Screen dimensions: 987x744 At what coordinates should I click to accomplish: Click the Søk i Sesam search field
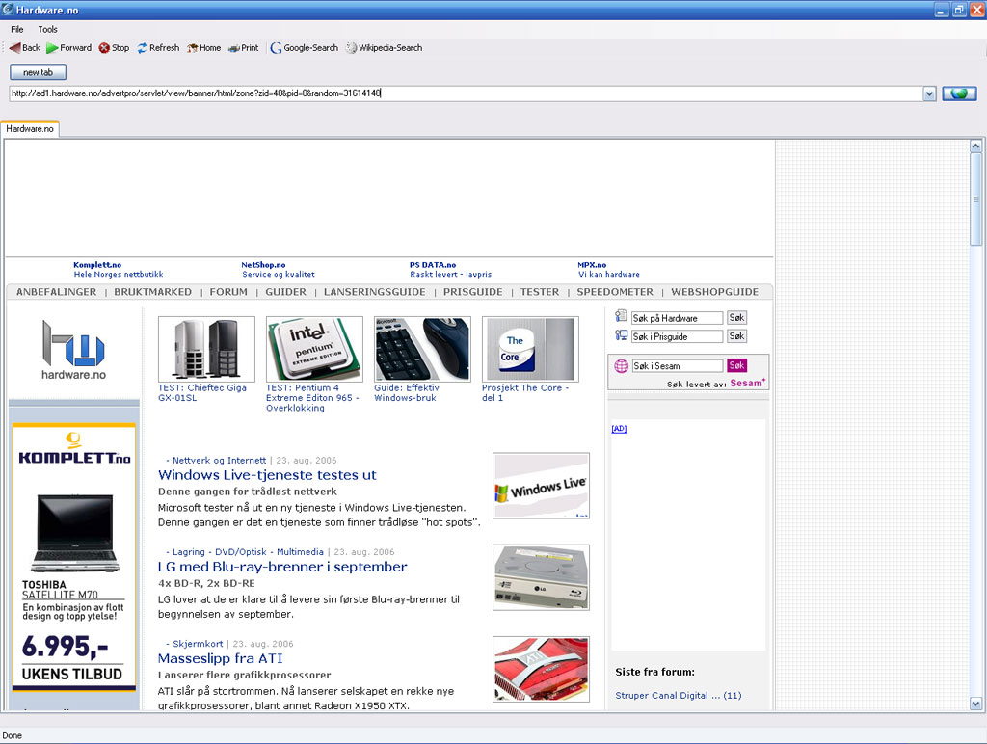(677, 365)
